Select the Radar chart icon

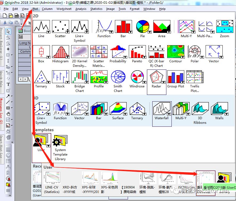[157, 77]
